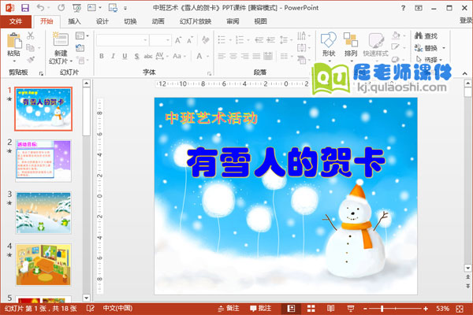Switch to Normal view in status bar
Screen dimensions: 473x315
click(x=291, y=309)
